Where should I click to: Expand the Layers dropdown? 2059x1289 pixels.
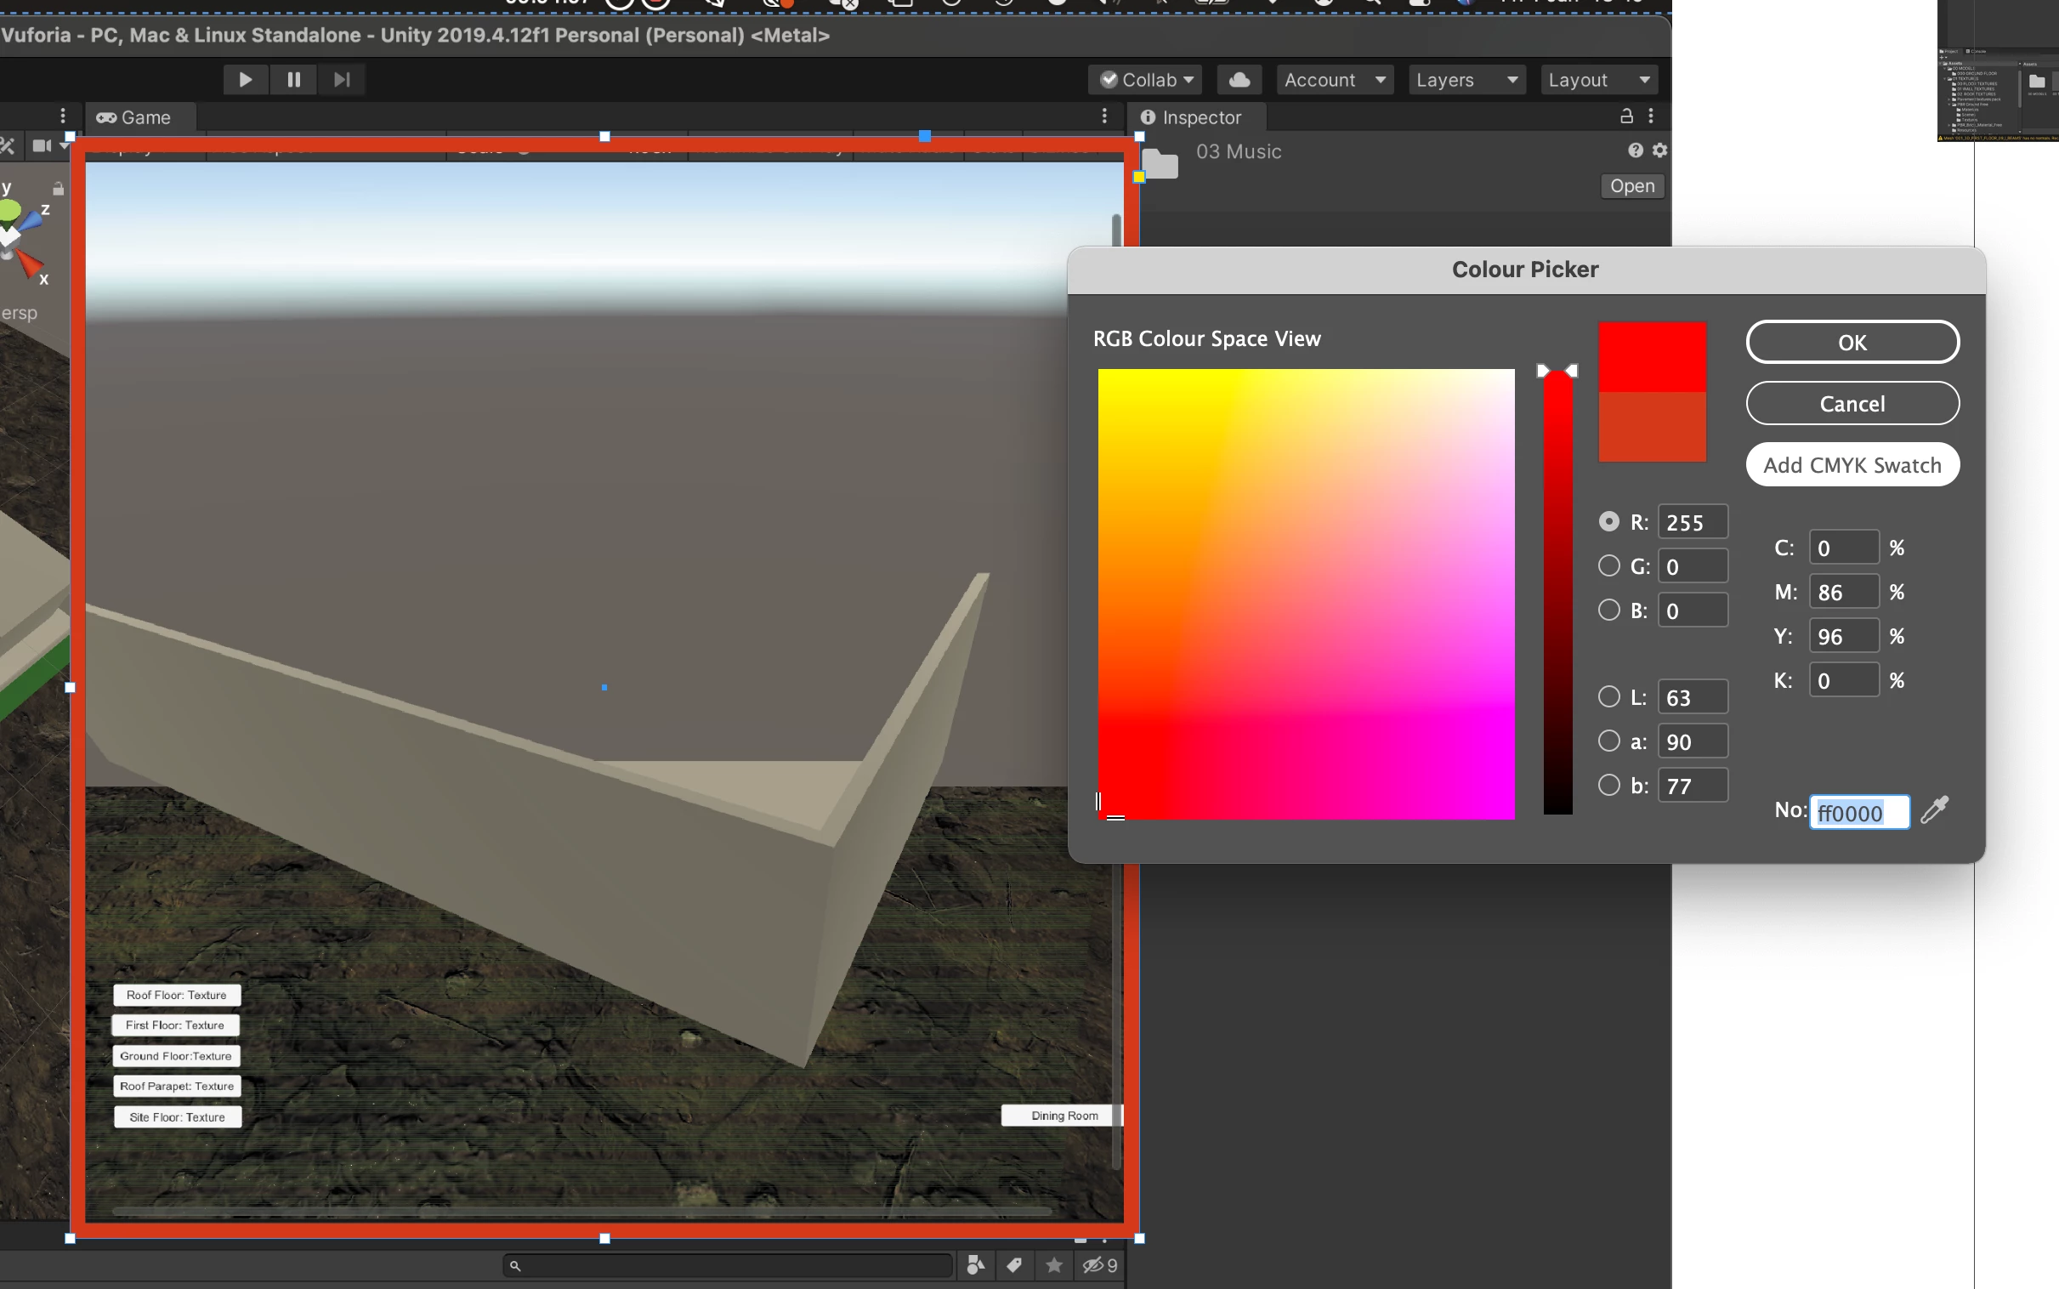tap(1466, 79)
